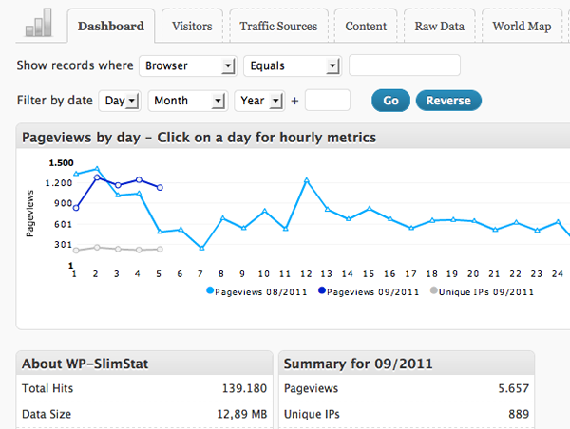Expand the Day filter dropdown

(121, 101)
